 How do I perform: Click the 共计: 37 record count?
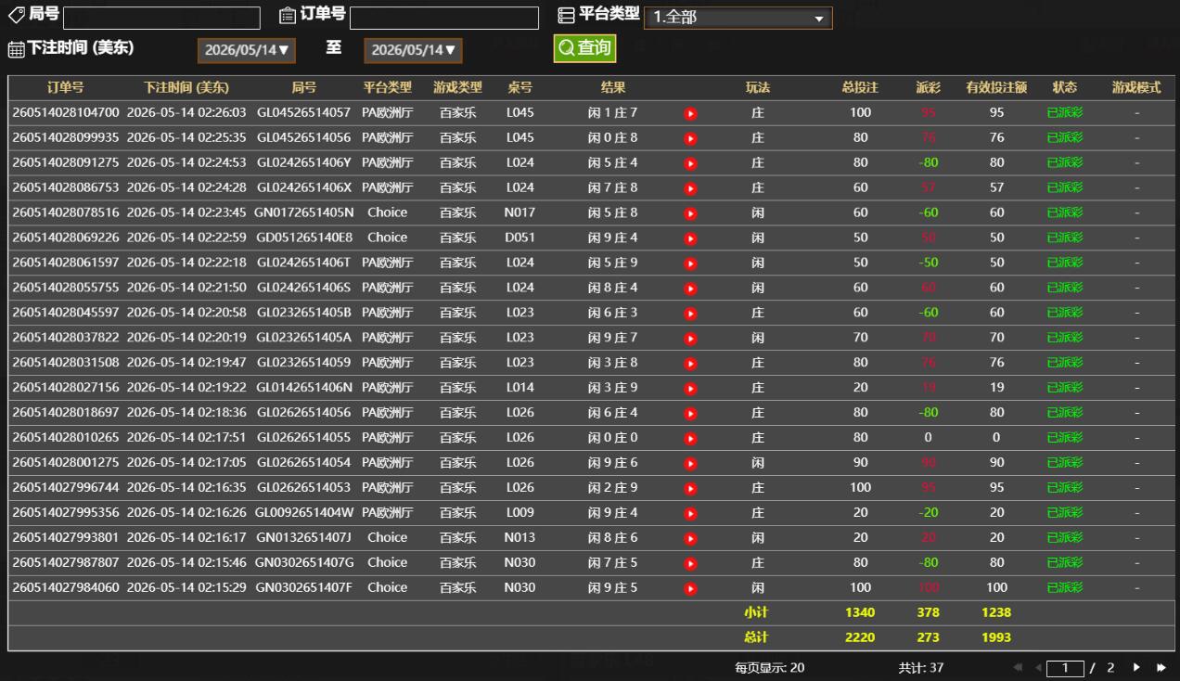[921, 668]
